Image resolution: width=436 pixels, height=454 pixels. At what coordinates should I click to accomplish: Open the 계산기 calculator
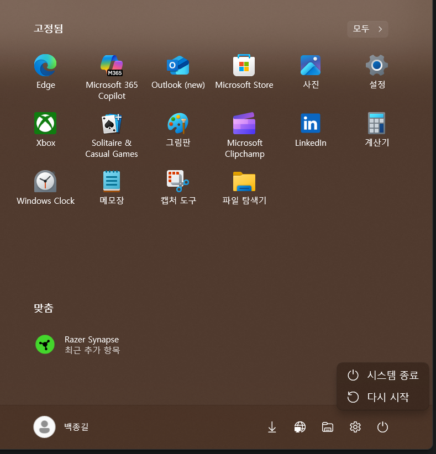coord(377,123)
